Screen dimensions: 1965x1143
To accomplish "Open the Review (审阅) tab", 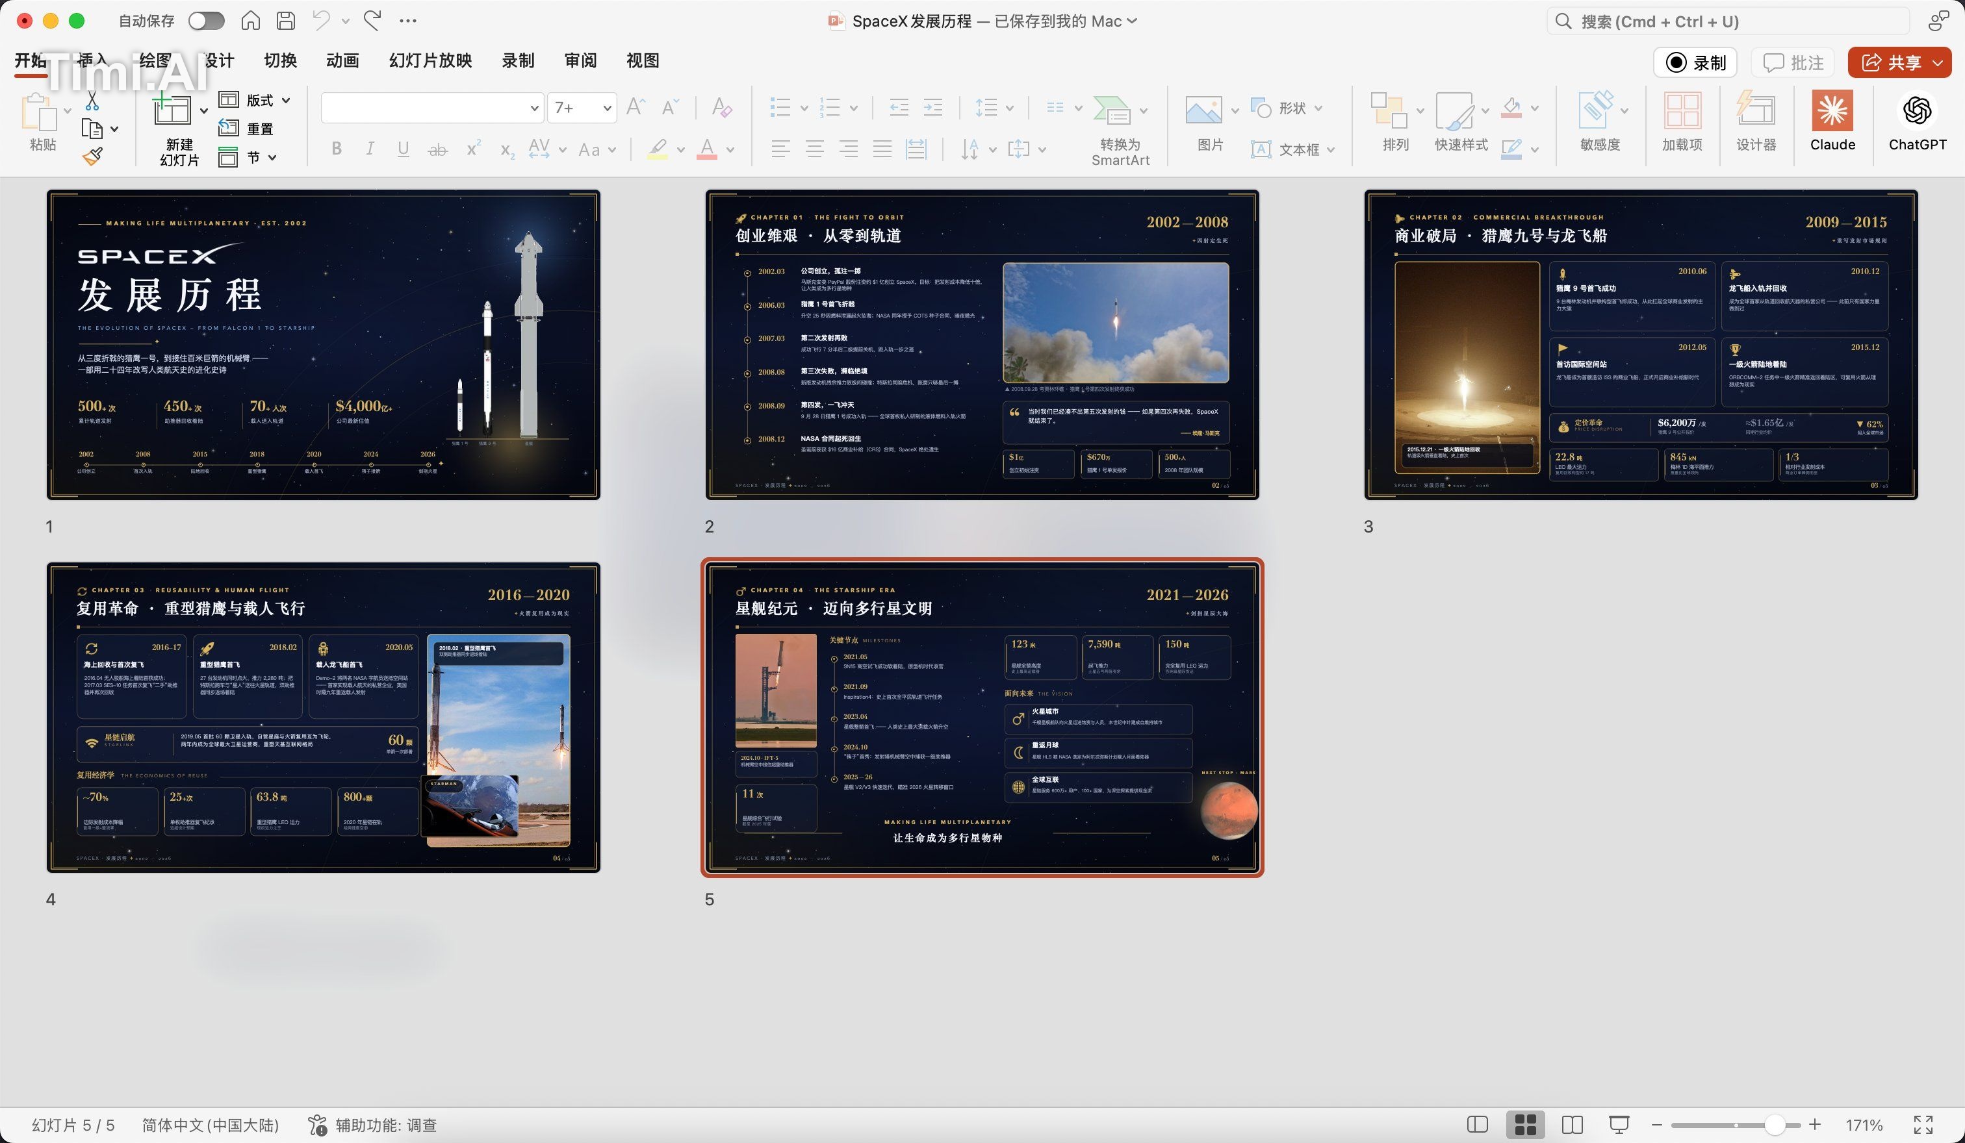I will click(x=580, y=60).
